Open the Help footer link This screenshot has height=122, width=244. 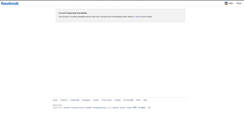[x=145, y=100]
